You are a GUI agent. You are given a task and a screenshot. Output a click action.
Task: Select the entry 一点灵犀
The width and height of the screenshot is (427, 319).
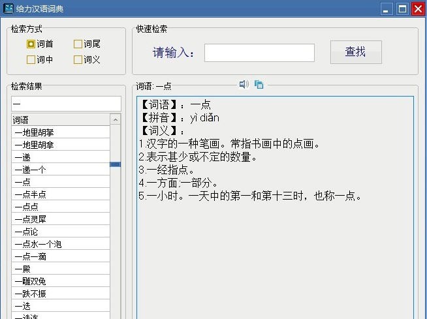click(61, 219)
